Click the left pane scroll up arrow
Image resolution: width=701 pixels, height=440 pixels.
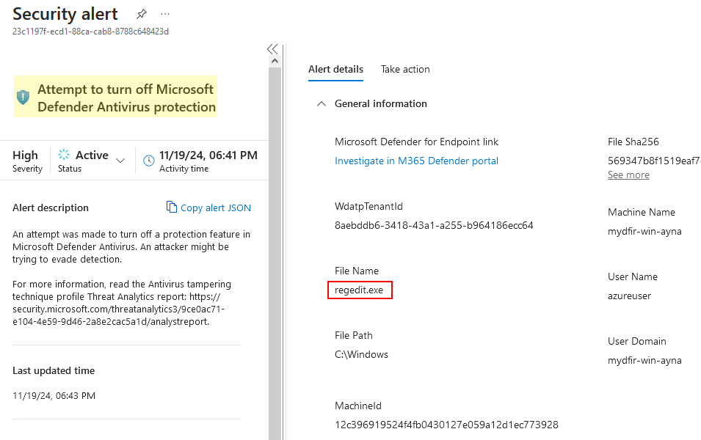pos(275,61)
